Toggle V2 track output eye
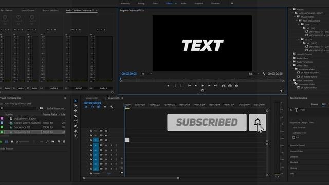329x185 pixels. 106,135
